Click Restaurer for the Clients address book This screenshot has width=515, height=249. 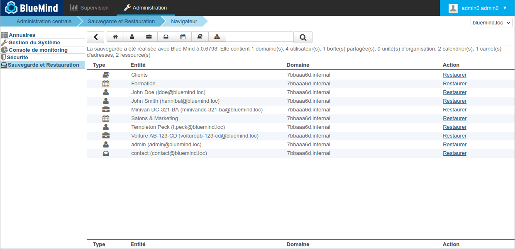click(x=454, y=75)
